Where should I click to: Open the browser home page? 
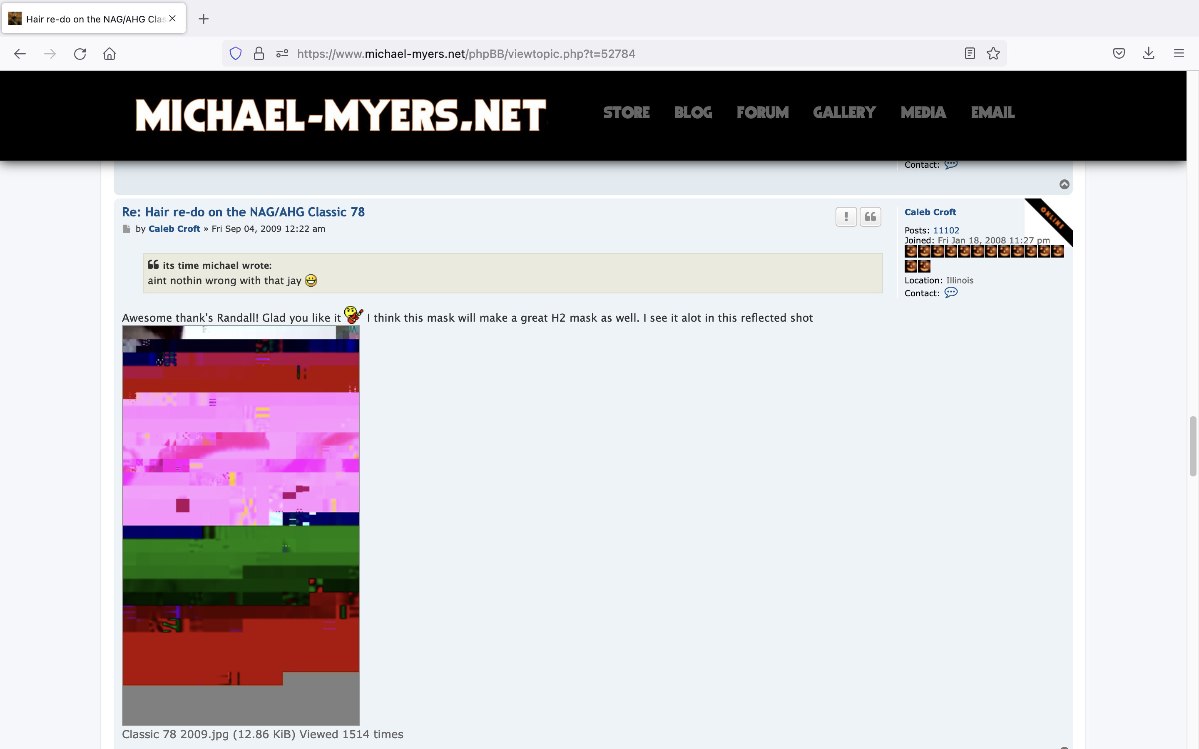[109, 54]
